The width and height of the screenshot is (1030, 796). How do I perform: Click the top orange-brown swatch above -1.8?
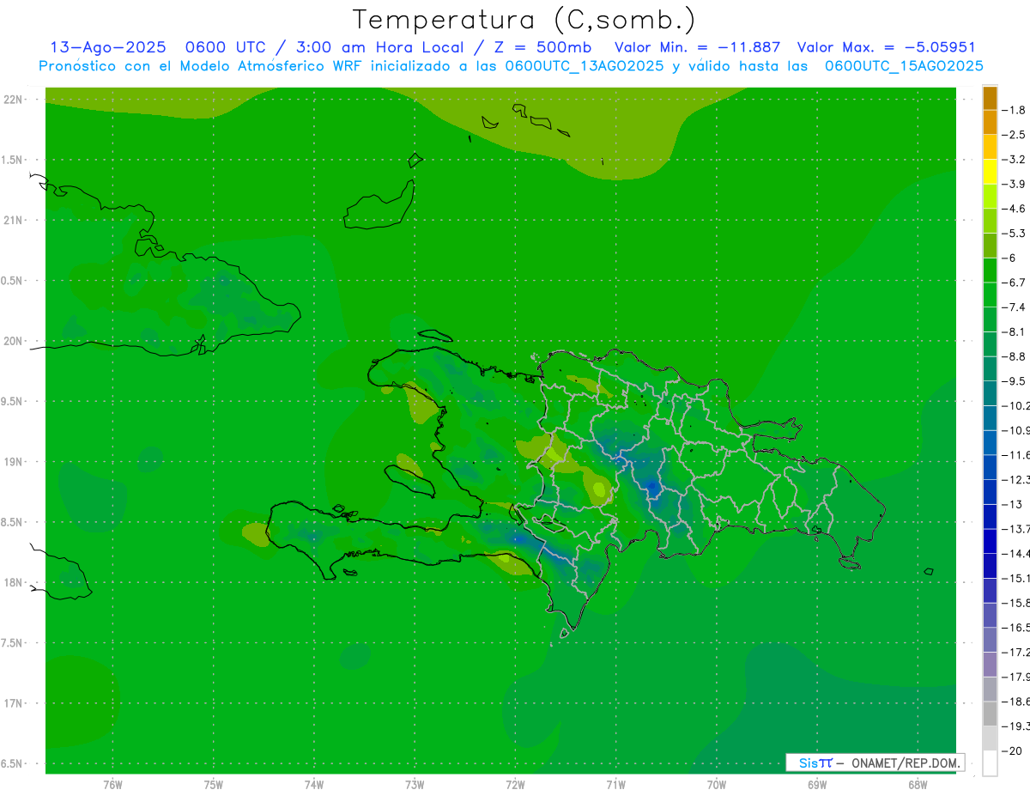990,98
